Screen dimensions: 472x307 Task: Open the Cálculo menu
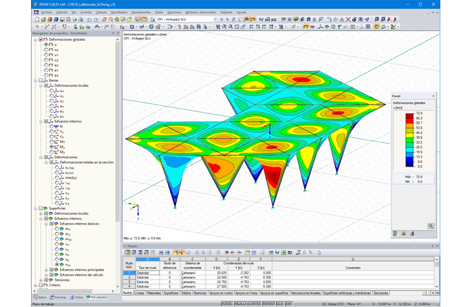[x=101, y=12]
